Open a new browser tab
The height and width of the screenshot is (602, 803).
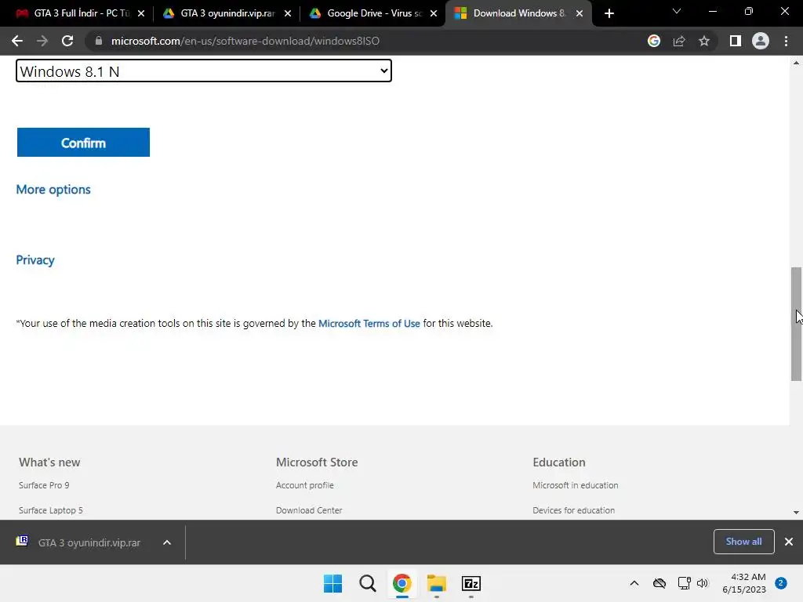click(609, 14)
